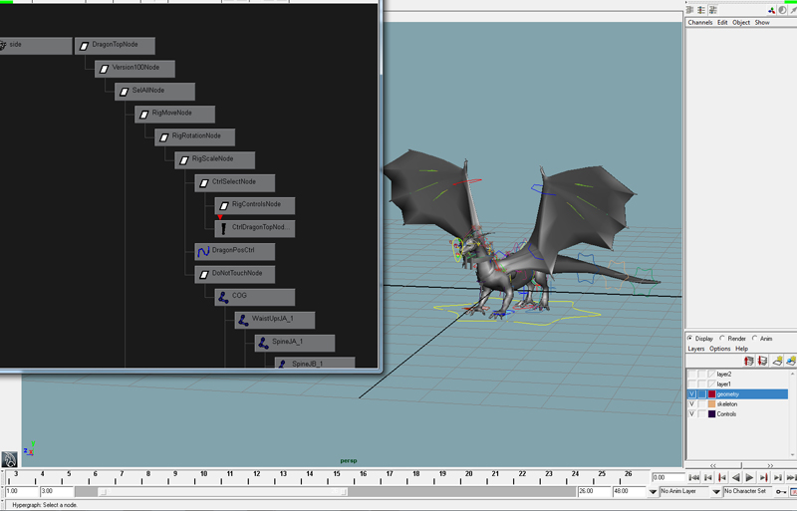Play animation backwards
The width and height of the screenshot is (797, 511).
coord(735,478)
